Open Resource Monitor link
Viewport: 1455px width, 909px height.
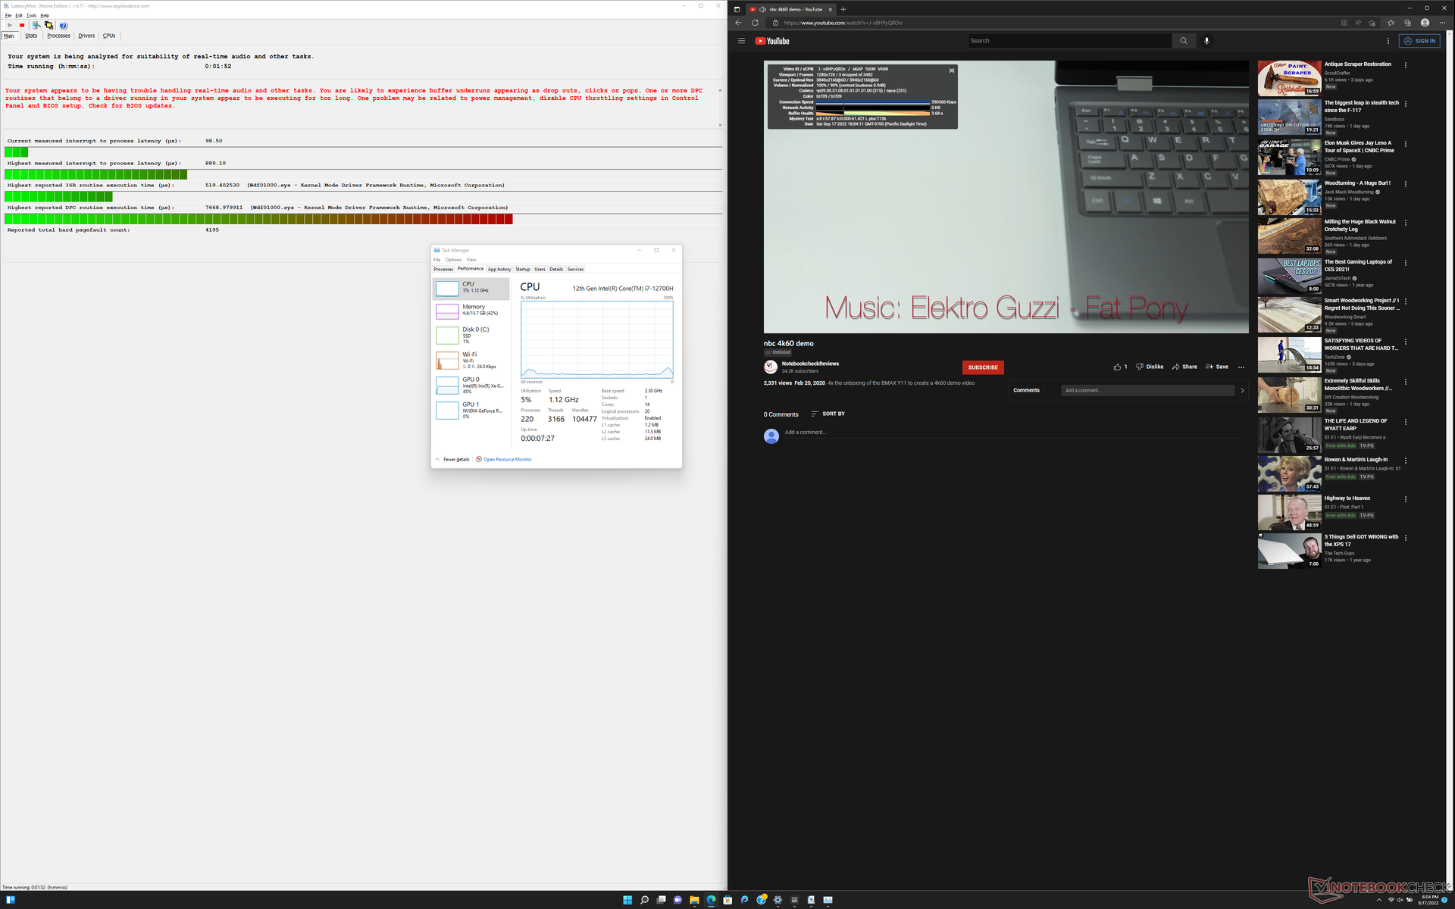coord(507,459)
